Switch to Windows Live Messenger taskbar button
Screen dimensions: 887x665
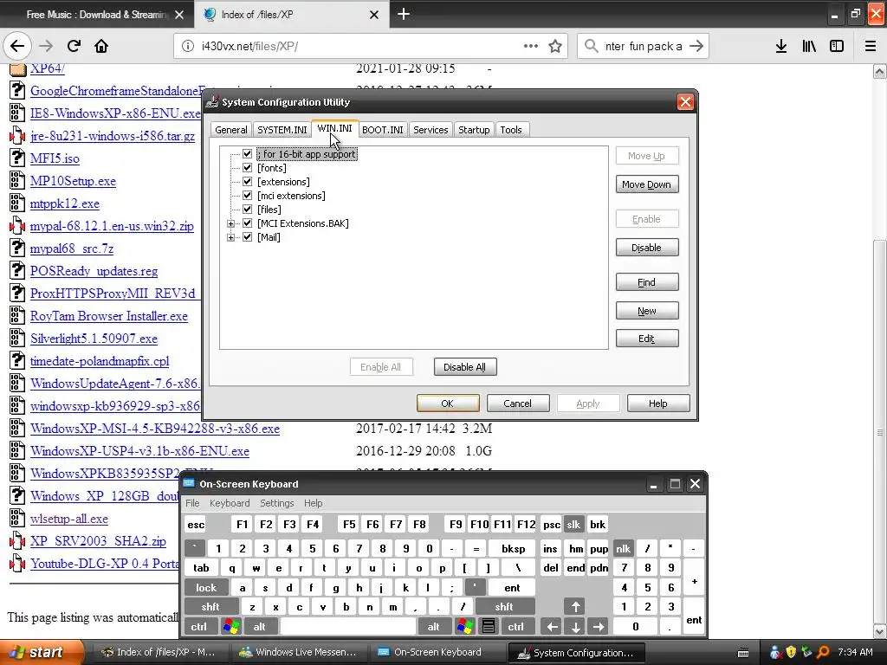[298, 652]
